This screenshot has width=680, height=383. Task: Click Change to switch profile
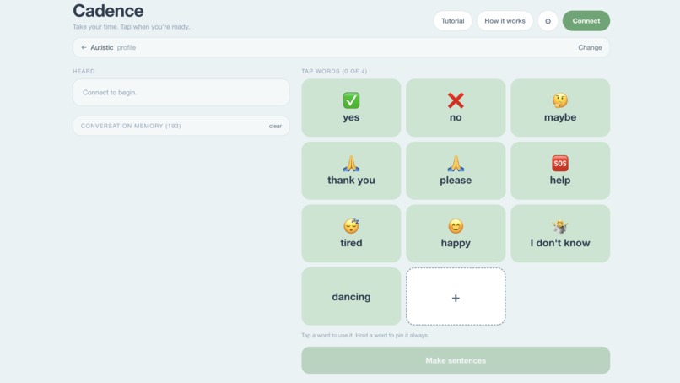[590, 47]
